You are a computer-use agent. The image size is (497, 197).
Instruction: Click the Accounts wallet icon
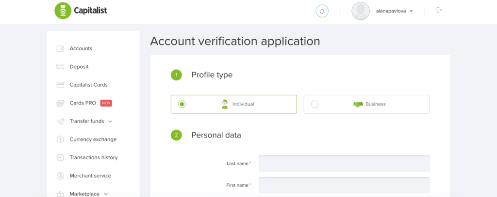click(60, 49)
